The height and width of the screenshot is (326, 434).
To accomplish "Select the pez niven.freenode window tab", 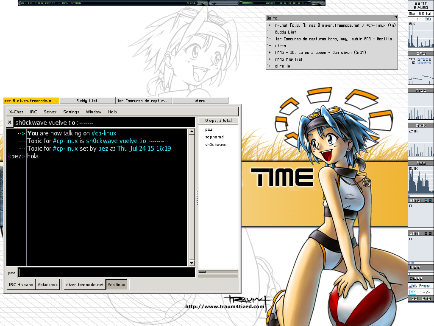I will coord(31,101).
